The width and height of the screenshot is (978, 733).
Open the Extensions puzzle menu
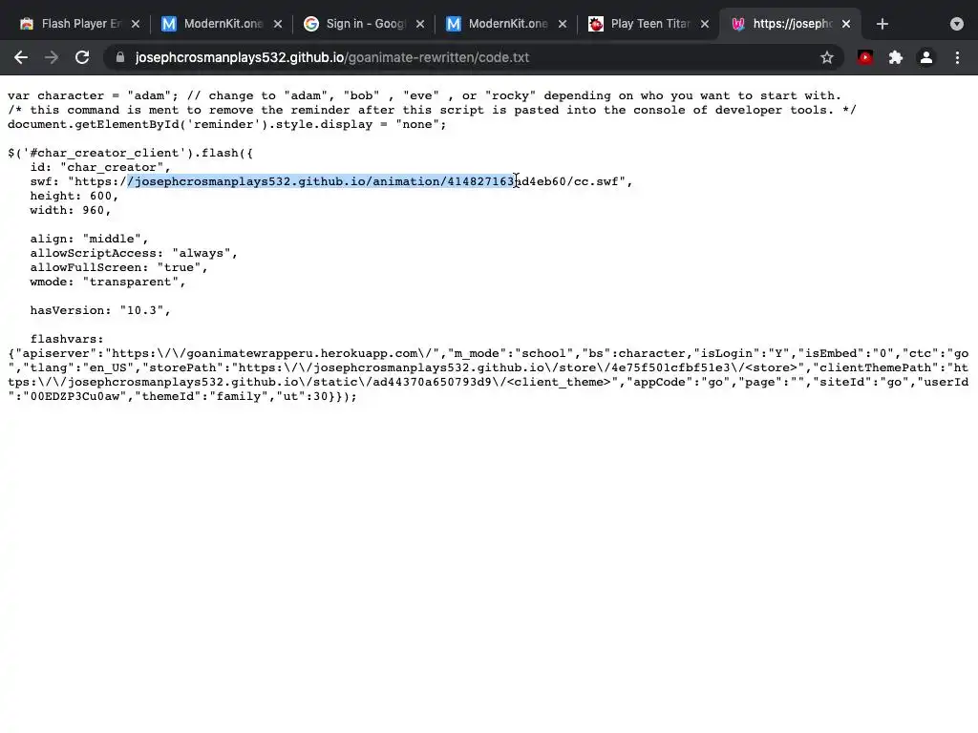[896, 57]
